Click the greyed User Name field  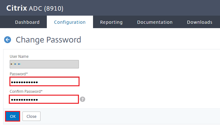pos(44,64)
